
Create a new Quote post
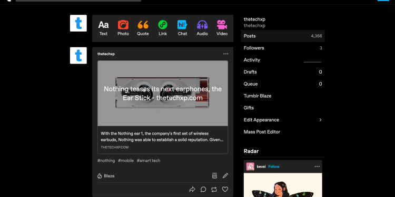143,28
